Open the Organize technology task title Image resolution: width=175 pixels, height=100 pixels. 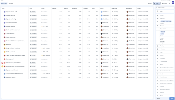[x=11, y=19]
